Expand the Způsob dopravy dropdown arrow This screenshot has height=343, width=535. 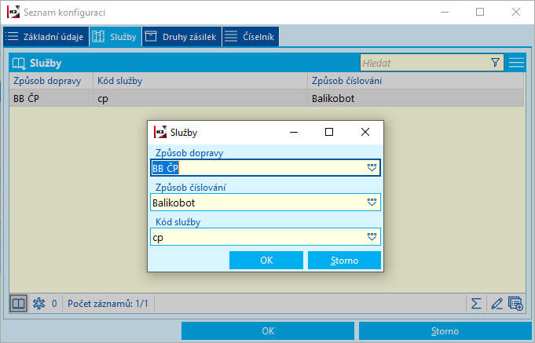pyautogui.click(x=372, y=168)
